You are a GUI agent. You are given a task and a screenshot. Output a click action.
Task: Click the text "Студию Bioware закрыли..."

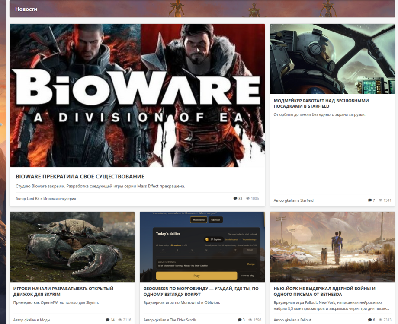[100, 186]
